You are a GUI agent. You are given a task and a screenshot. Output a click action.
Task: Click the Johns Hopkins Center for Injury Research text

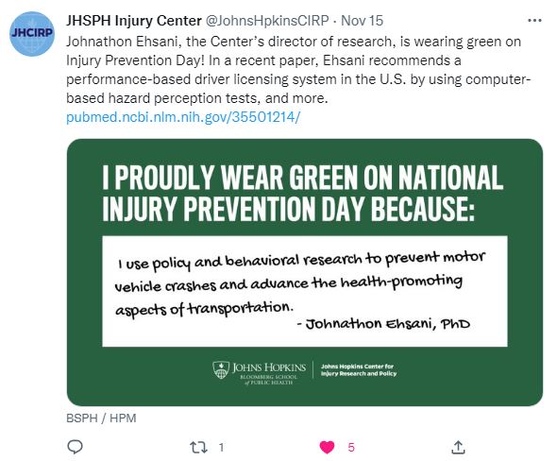pos(359,370)
